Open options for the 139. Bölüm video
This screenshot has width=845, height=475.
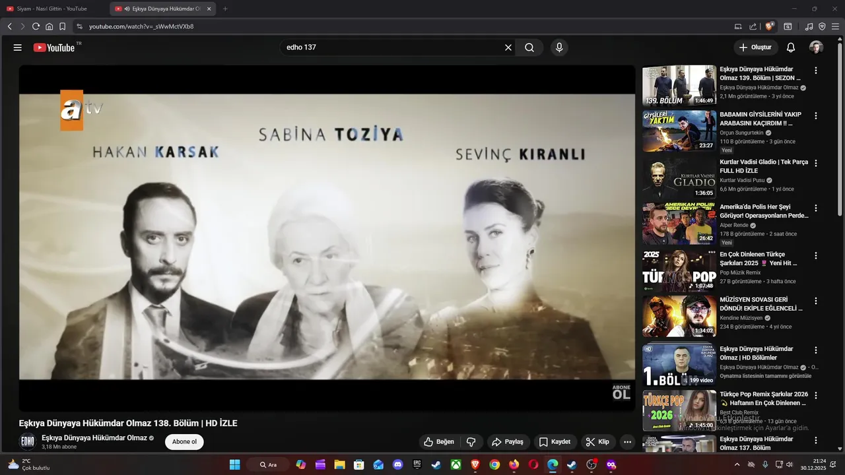click(x=816, y=71)
